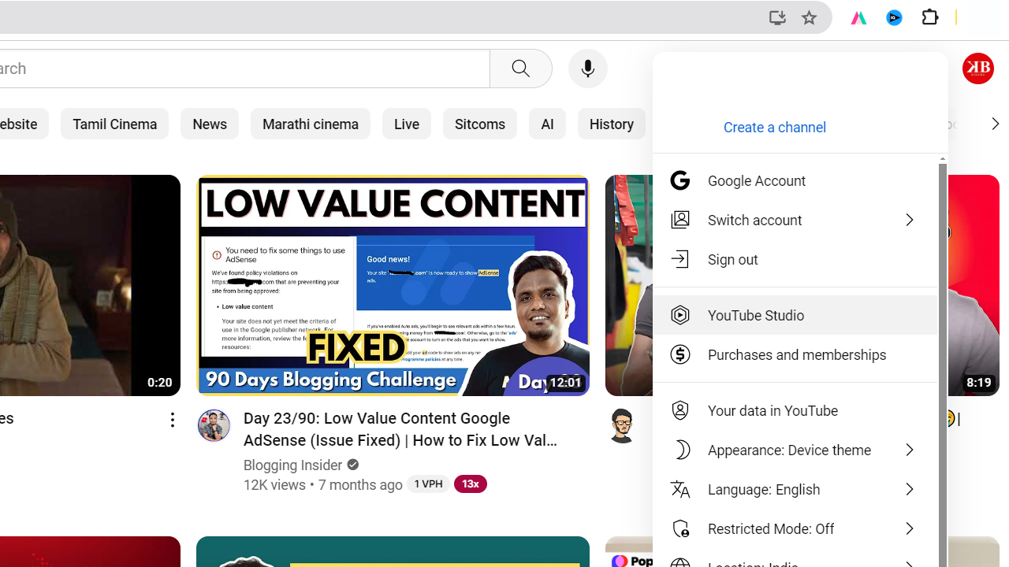
Task: Expand the Switch account submenu arrow
Action: click(909, 220)
